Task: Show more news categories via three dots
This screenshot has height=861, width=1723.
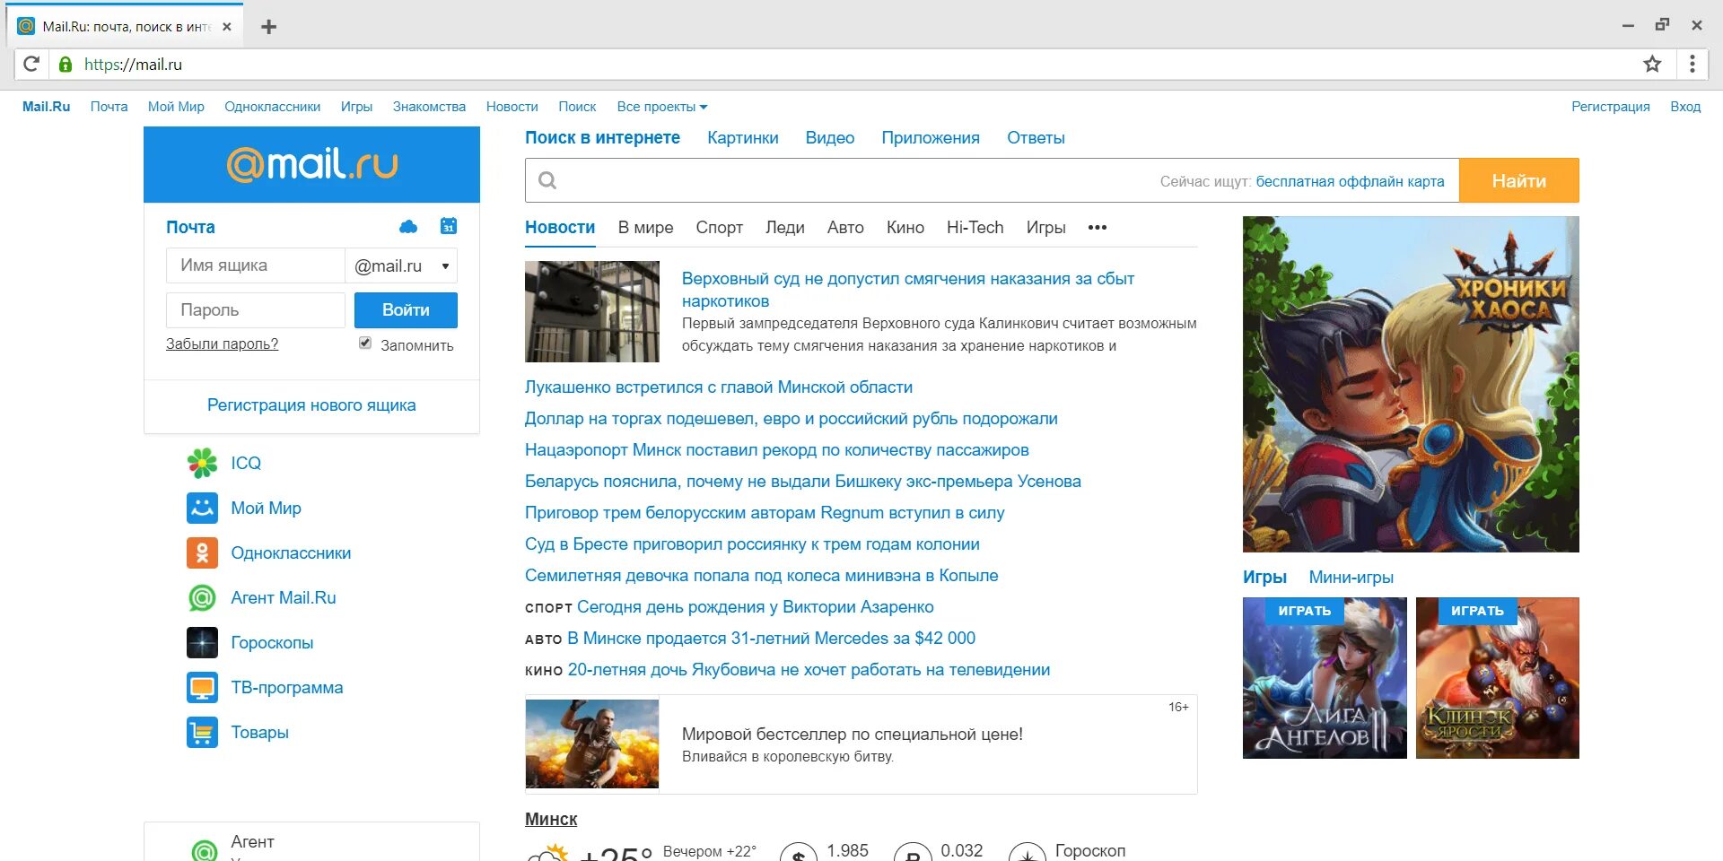Action: click(1097, 228)
